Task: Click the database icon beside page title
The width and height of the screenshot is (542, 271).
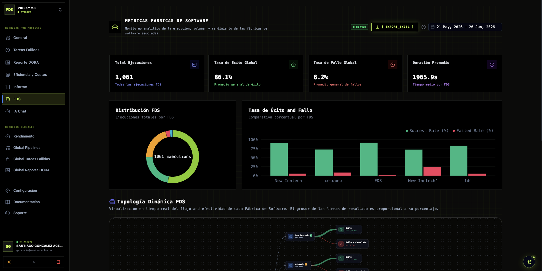Action: point(115,27)
